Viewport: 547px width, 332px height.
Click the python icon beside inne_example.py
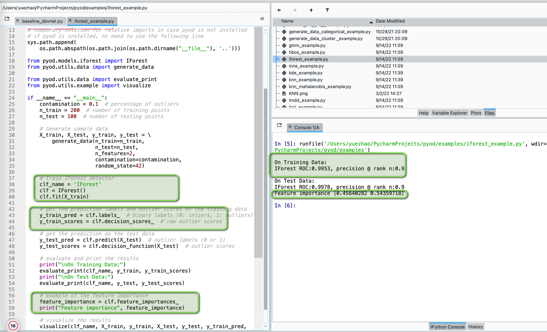point(284,66)
